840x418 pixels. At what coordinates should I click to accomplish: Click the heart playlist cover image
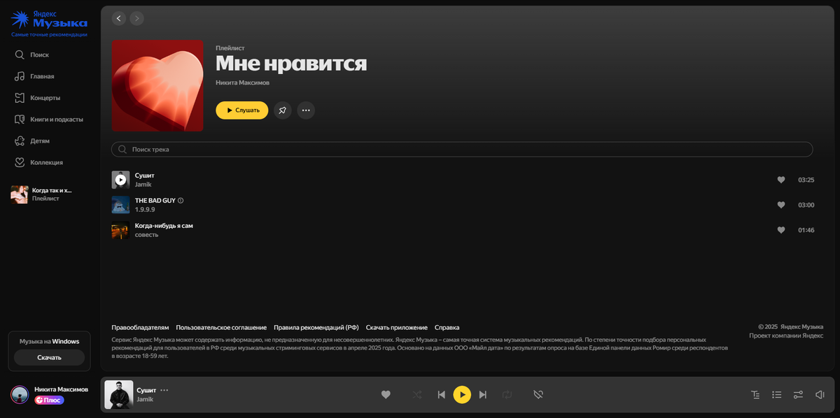[157, 85]
